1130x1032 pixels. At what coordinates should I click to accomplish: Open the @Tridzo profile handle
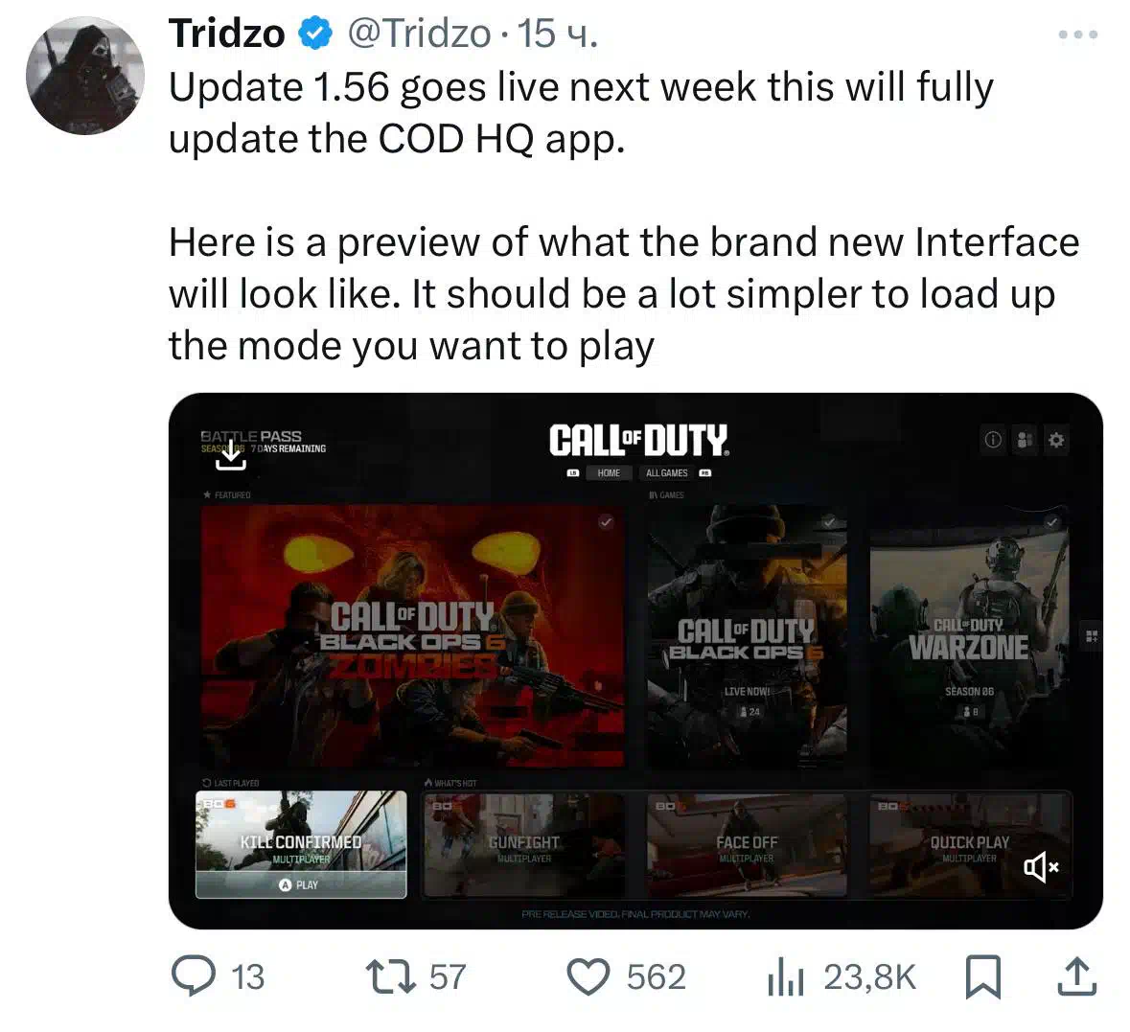419,34
